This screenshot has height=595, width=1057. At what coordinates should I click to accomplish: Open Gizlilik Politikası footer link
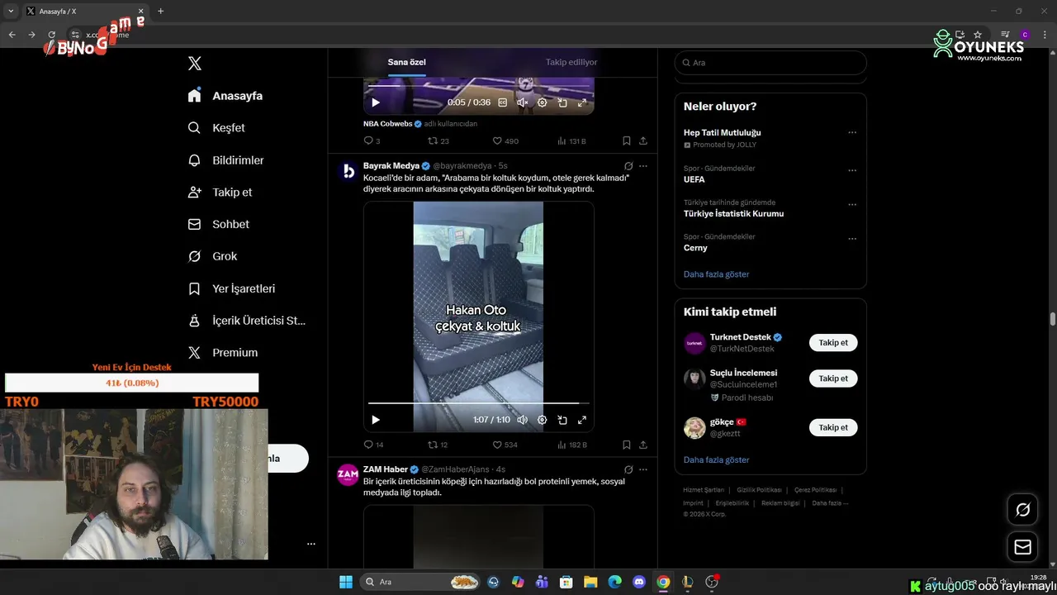pyautogui.click(x=758, y=490)
